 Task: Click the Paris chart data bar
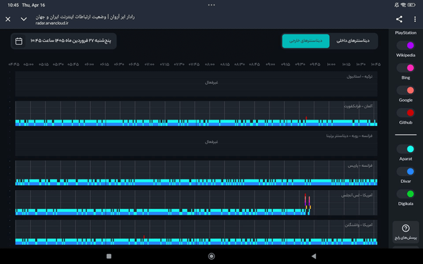point(196,182)
